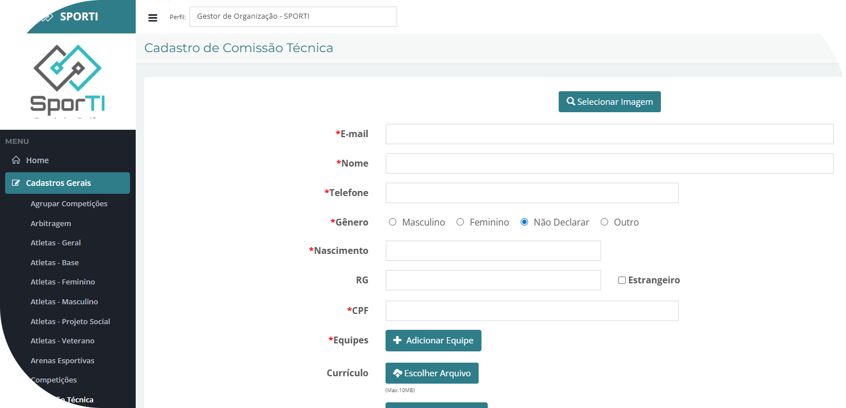The width and height of the screenshot is (846, 408).
Task: Enable the Estrangeiro checkbox
Action: 622,280
